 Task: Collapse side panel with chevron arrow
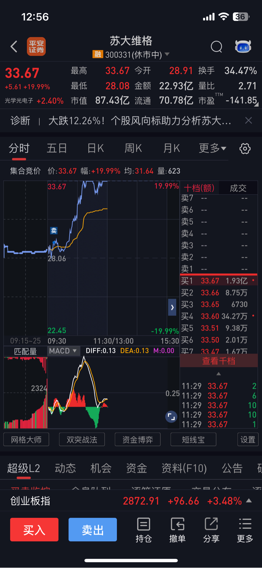point(172,307)
